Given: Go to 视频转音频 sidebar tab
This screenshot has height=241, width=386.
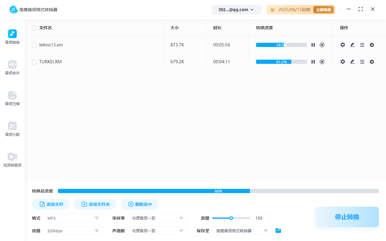Looking at the screenshot, I should pos(12,160).
